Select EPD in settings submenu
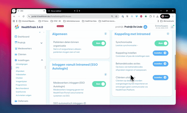The height and width of the screenshot is (113, 187). pos(17,68)
